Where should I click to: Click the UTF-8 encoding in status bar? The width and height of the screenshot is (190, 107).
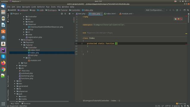coord(168,106)
